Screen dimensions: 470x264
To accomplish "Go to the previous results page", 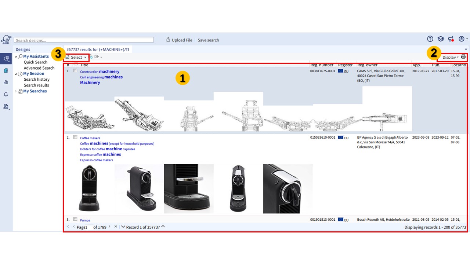I will (74, 227).
